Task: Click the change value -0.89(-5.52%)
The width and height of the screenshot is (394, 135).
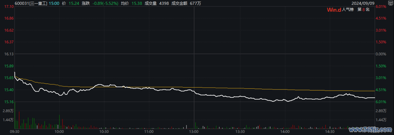Action: (105, 3)
